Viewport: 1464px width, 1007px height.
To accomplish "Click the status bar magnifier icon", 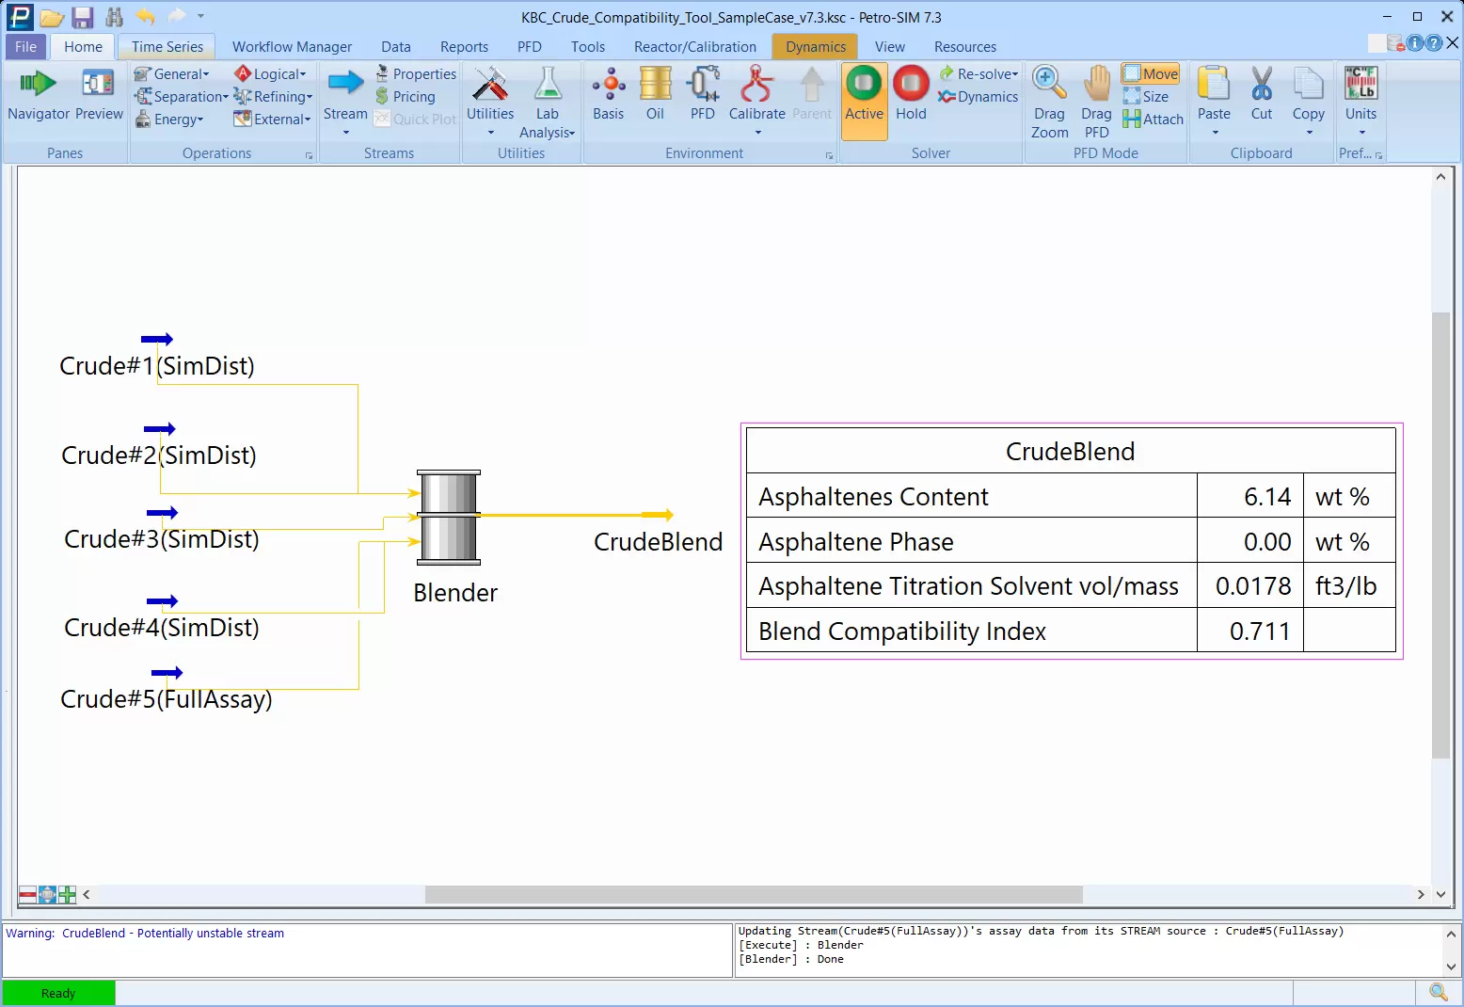I will pos(1439,992).
